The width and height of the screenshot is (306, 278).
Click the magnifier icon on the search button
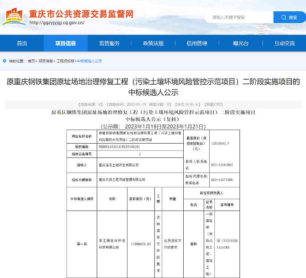[x=284, y=17]
